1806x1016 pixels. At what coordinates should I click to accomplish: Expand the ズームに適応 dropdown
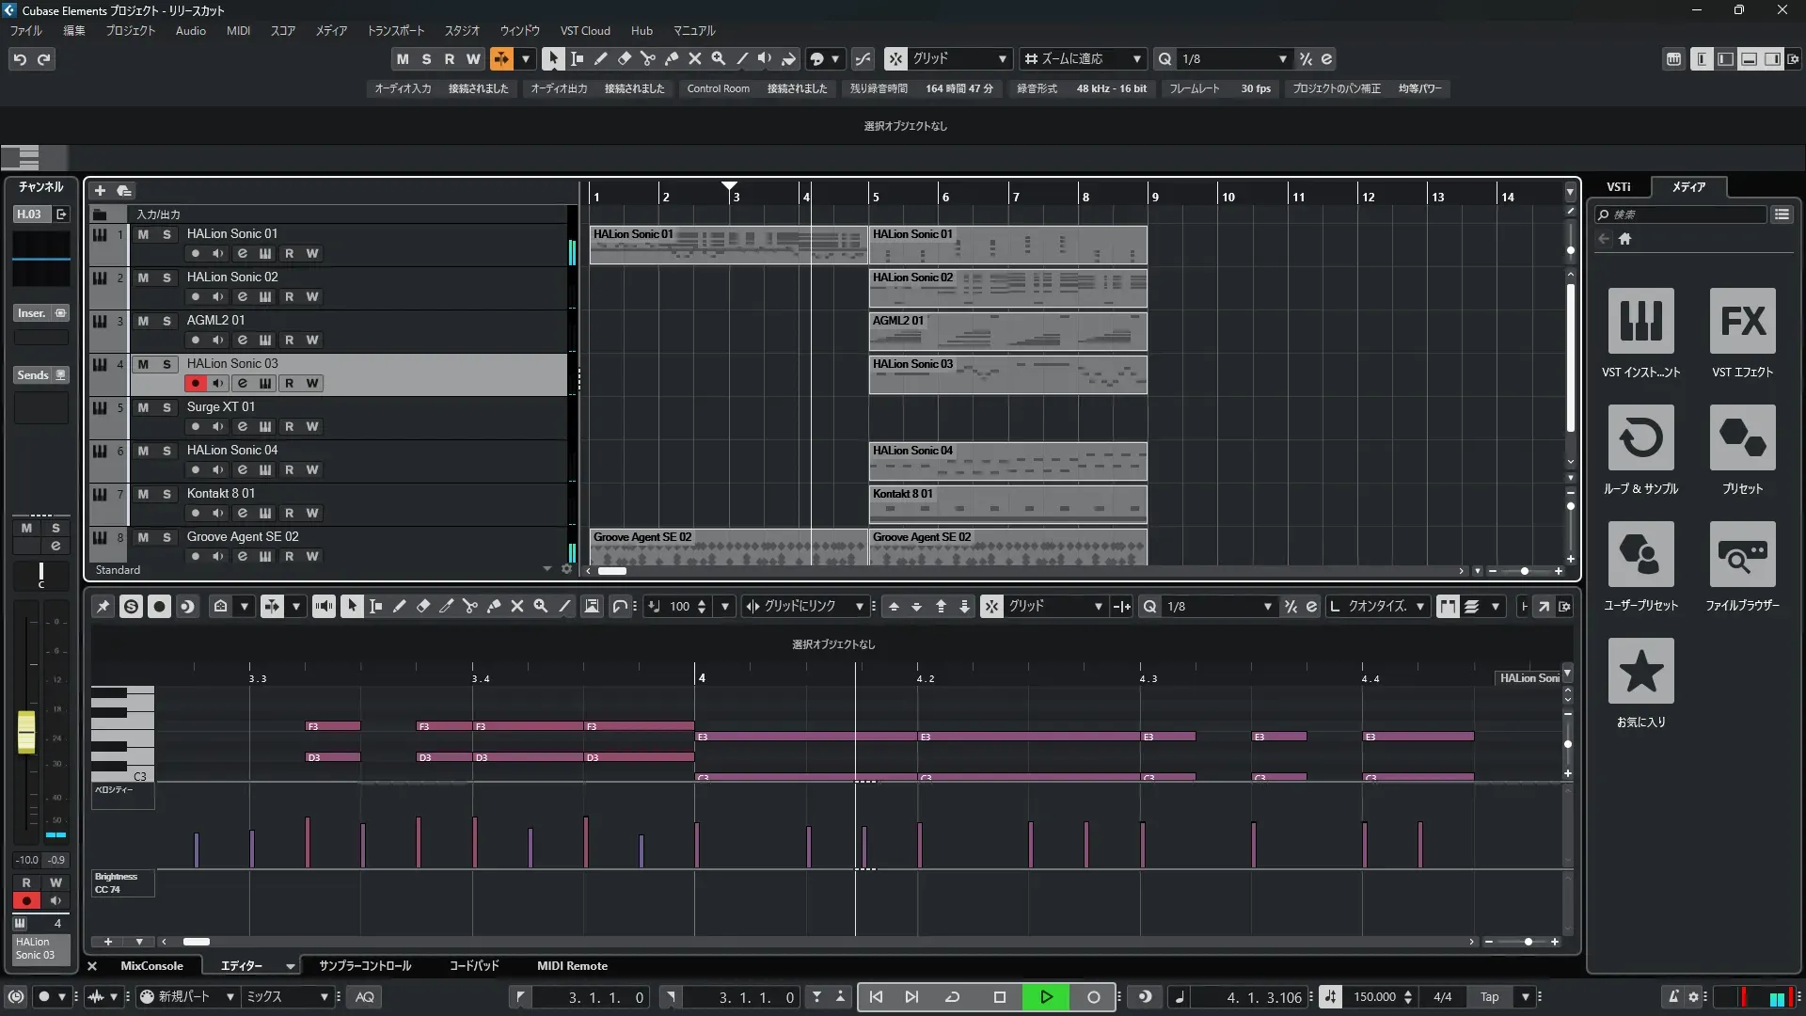coord(1136,58)
